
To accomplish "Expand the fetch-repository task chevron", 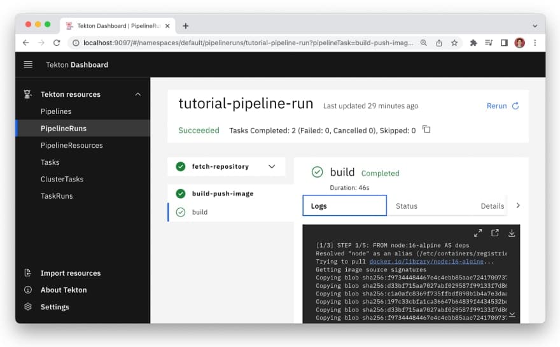I will point(272,167).
